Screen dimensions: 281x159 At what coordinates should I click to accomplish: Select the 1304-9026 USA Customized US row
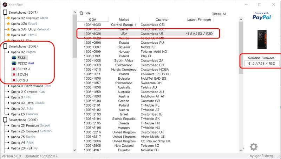pyautogui.click(x=145, y=34)
